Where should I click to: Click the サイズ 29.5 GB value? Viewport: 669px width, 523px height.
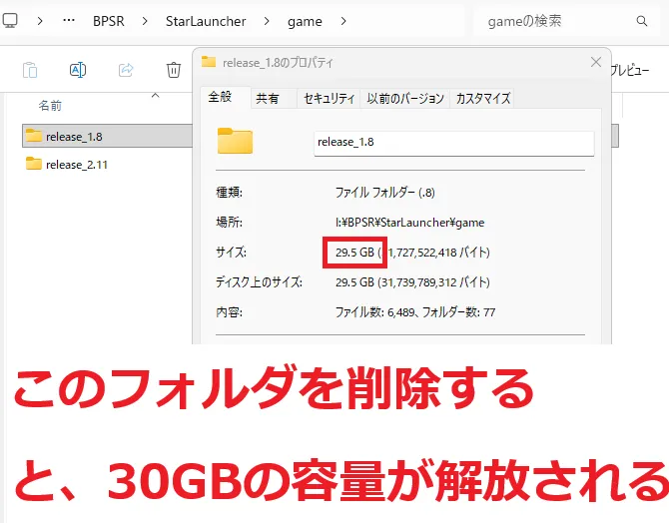point(354,253)
